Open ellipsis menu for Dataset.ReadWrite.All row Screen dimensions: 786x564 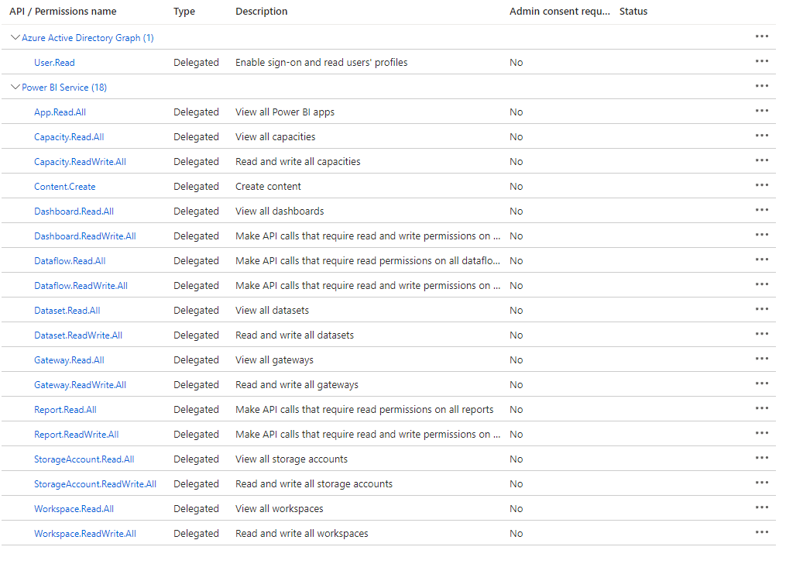761,334
